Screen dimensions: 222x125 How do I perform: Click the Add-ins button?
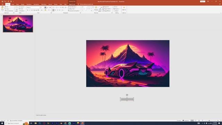tap(124, 8)
